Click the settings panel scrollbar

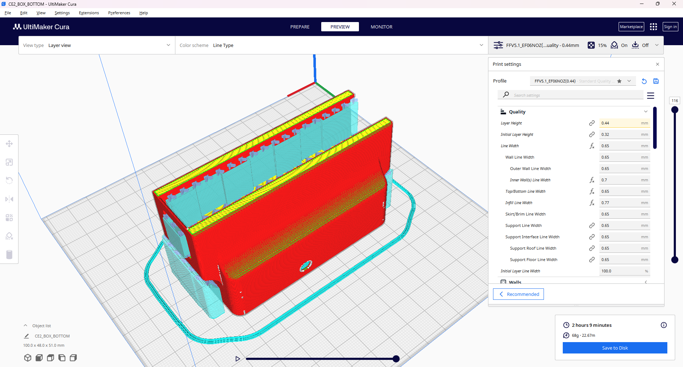point(655,128)
